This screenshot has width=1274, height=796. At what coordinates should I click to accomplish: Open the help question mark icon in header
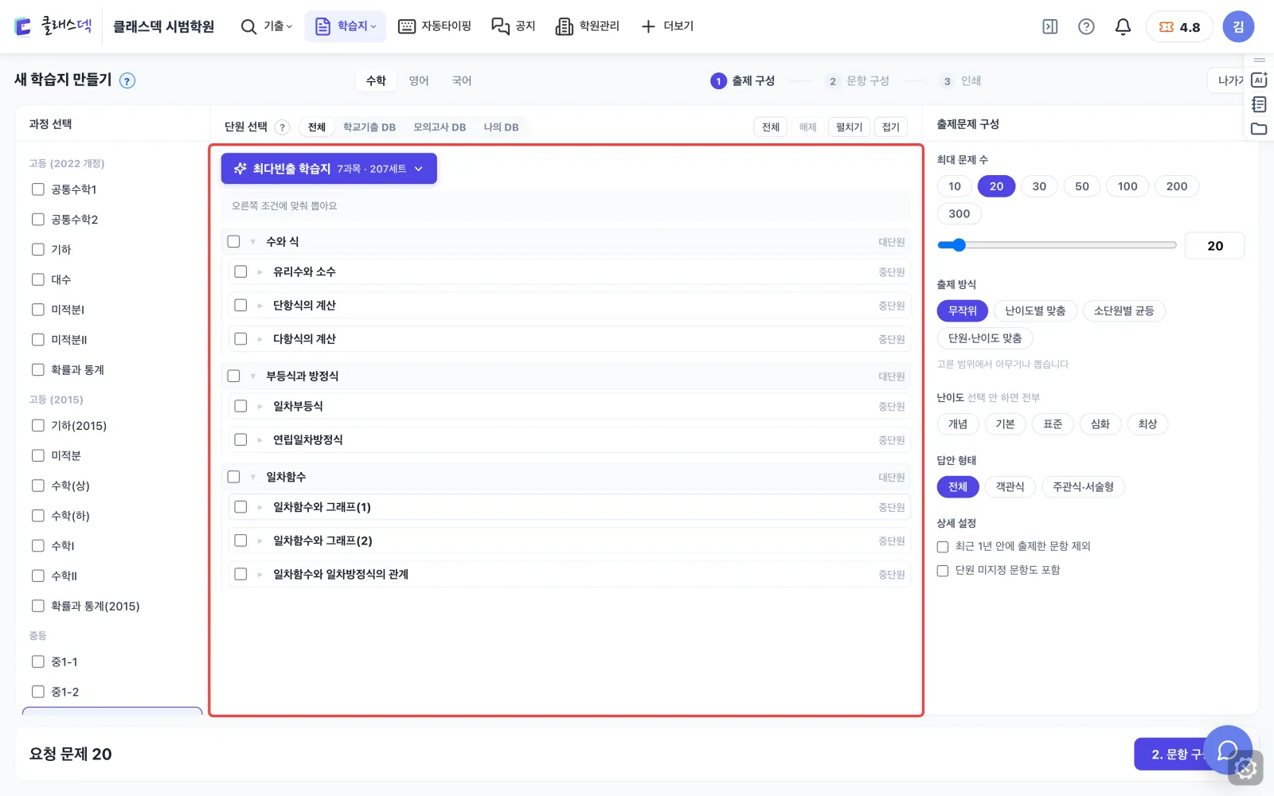coord(1086,26)
